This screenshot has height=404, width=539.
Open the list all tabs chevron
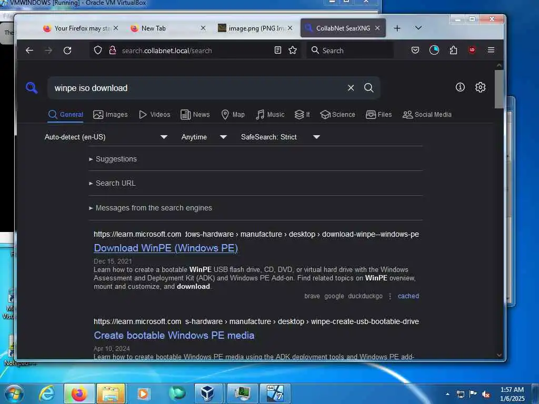(418, 28)
